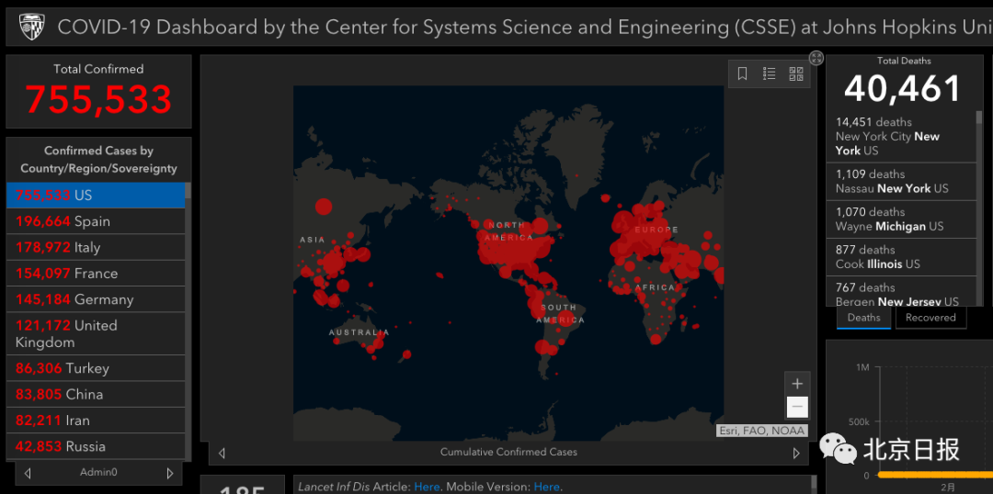993x494 pixels.
Task: Show next map layer after Cumulative Confirmed Cases
Action: point(796,453)
